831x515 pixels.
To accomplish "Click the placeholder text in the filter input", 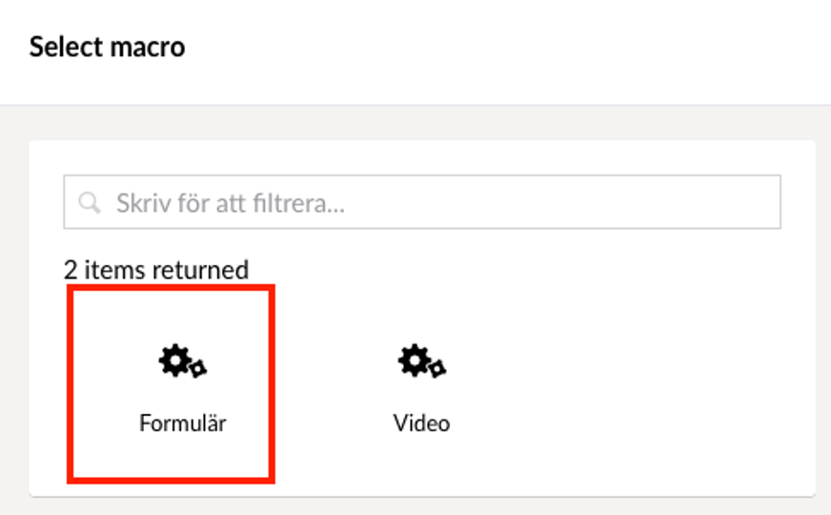I will [x=231, y=203].
